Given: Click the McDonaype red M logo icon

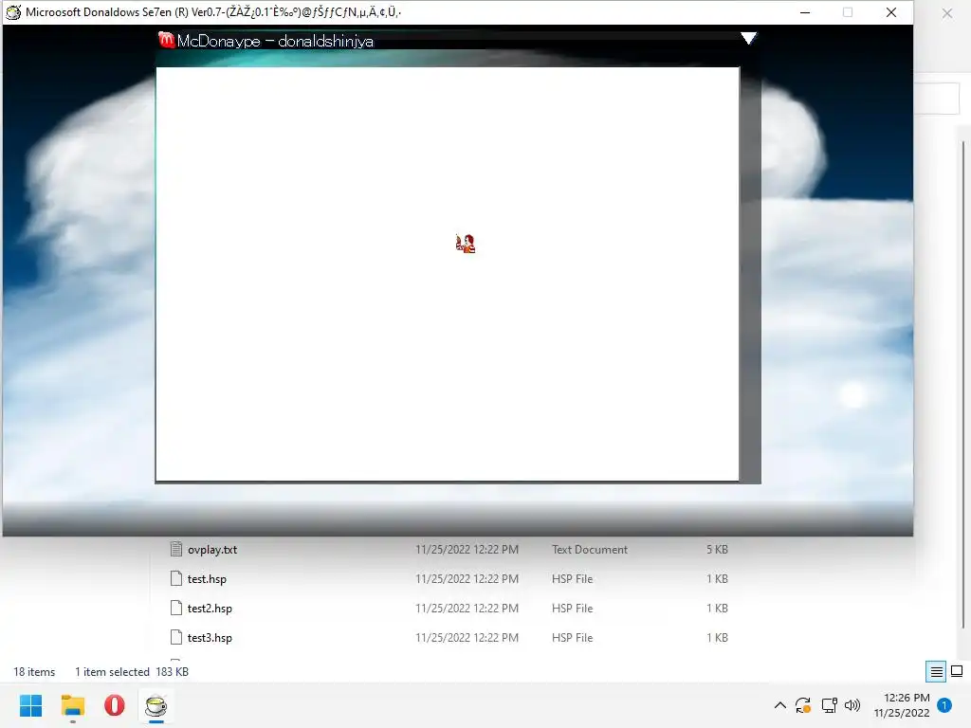Looking at the screenshot, I should 166,40.
